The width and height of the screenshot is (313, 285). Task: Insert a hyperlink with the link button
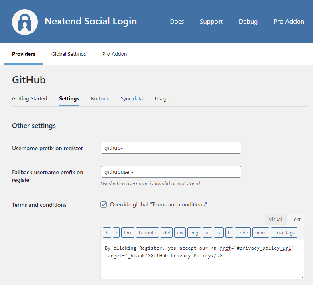tap(128, 232)
